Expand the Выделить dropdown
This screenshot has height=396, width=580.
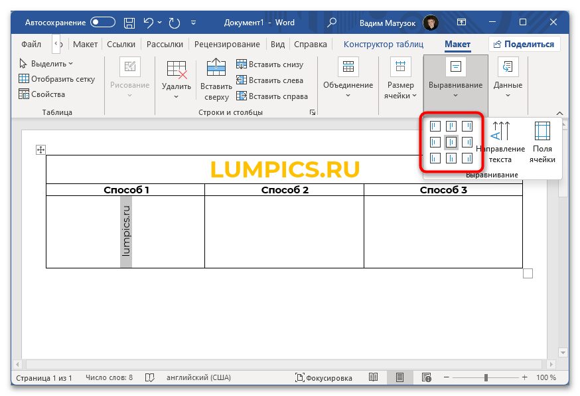tap(46, 64)
